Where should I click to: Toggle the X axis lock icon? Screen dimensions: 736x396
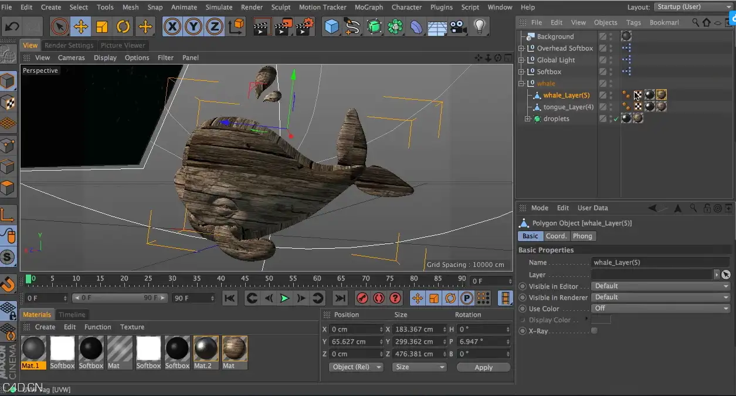[172, 26]
